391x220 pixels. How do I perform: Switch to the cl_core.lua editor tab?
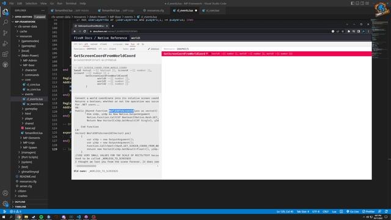pyautogui.click(x=213, y=10)
